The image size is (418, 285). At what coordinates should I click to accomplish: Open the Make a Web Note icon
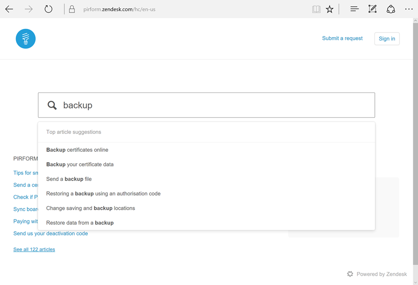click(372, 9)
